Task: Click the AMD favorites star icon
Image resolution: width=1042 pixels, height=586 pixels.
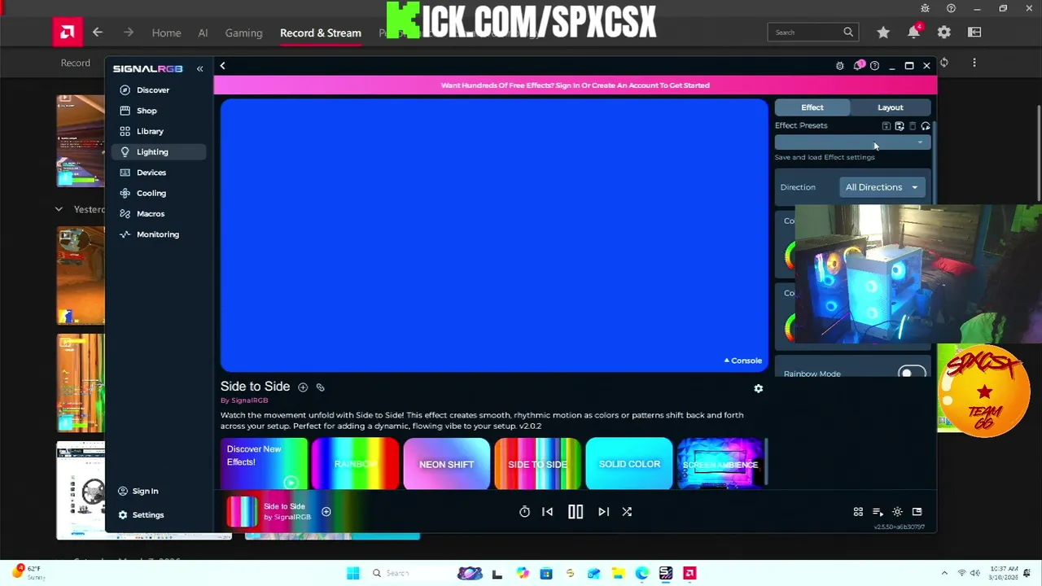Action: click(x=883, y=33)
